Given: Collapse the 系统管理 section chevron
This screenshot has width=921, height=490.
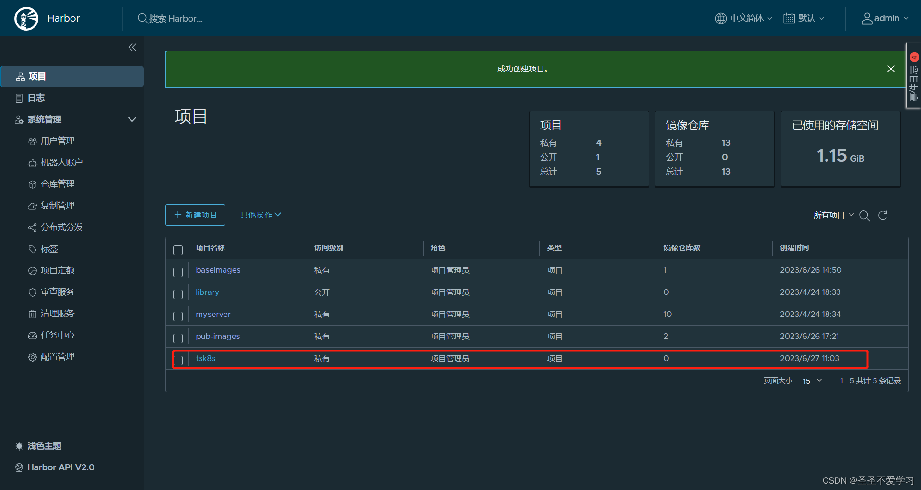Looking at the screenshot, I should tap(132, 119).
